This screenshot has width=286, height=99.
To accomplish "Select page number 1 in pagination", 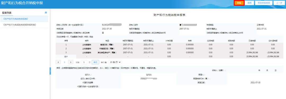I will pyautogui.click(x=64, y=62).
